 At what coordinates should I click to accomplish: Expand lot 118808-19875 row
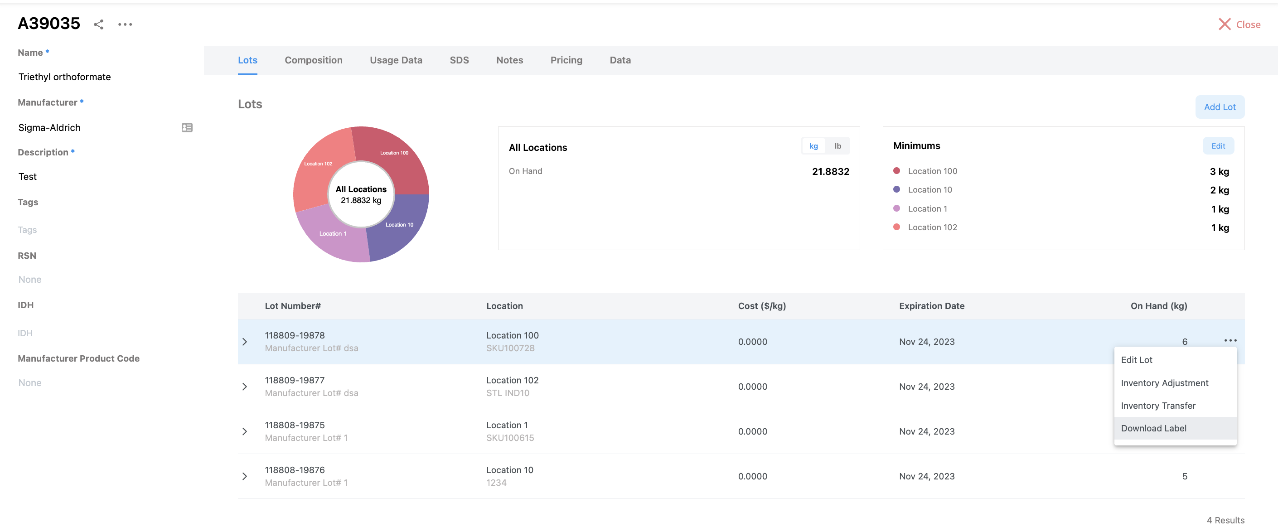pyautogui.click(x=245, y=431)
